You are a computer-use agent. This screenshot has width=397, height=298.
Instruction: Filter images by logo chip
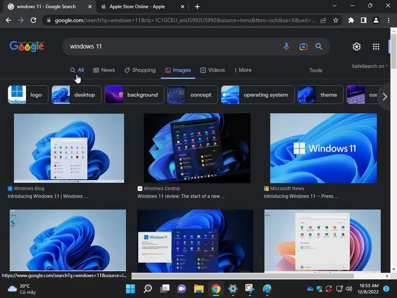(x=28, y=95)
